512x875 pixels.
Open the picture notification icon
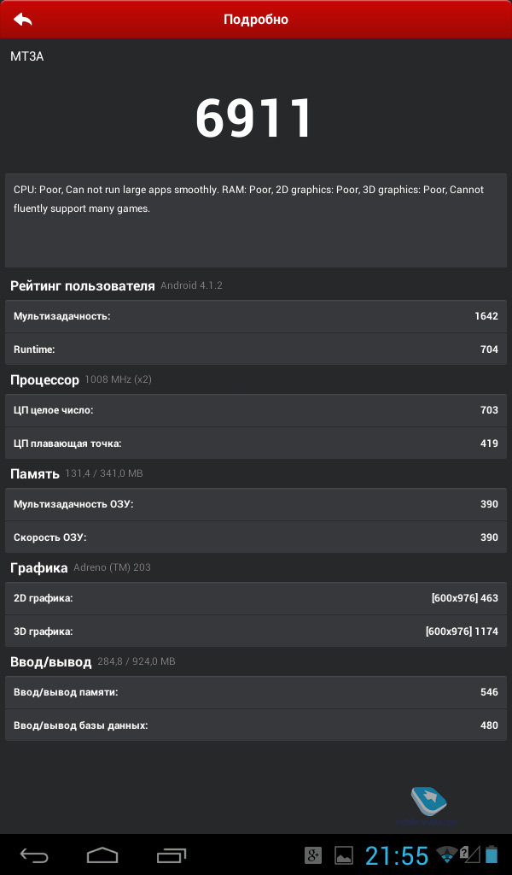click(344, 855)
